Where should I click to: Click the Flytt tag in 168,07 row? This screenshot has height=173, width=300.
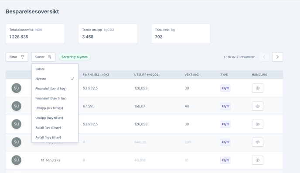tap(225, 106)
